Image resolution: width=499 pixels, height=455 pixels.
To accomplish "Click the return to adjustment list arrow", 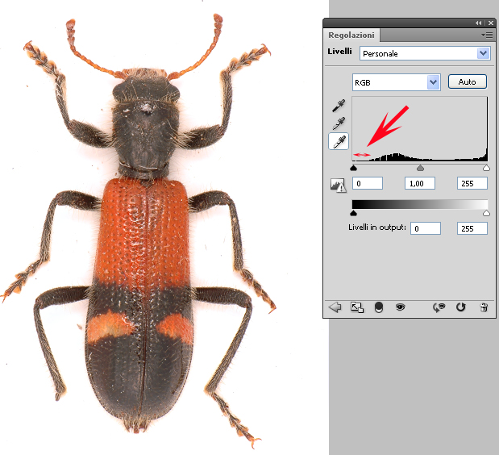I will pyautogui.click(x=335, y=307).
